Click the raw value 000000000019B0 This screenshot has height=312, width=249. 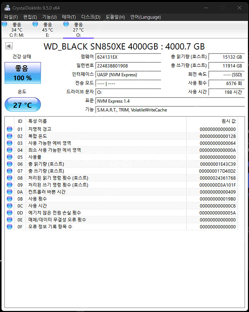(x=218, y=199)
